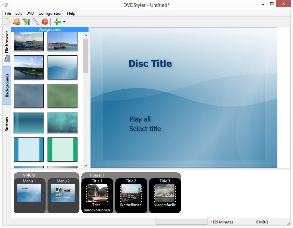Click the Select title text in the editor

tap(145, 129)
